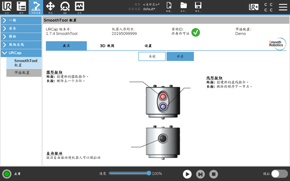The image size is (290, 181).
Task: Step forward in the program
Action: click(x=200, y=174)
